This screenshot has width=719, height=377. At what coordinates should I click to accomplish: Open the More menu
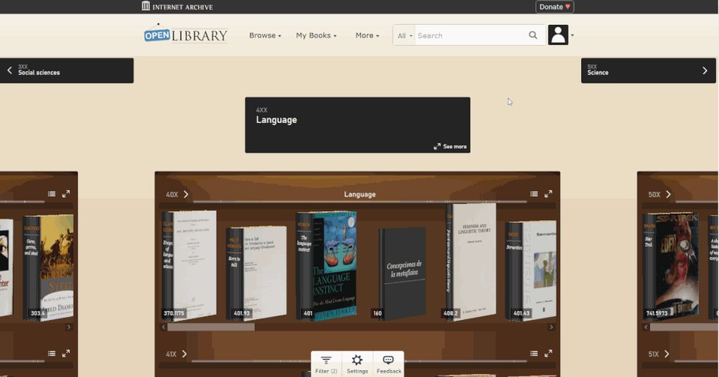coord(367,35)
